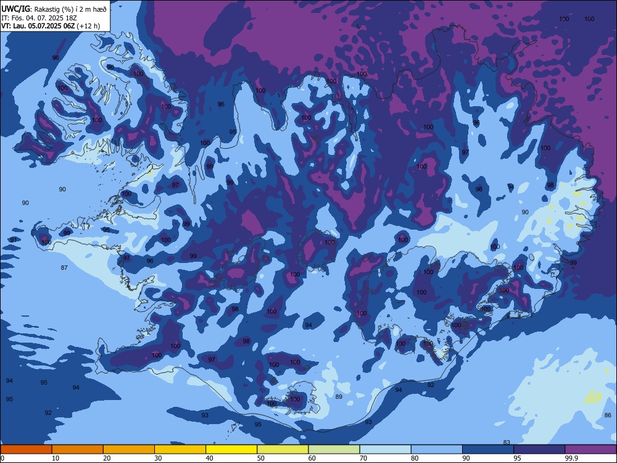Select the dark blue 90–95 legend swatch

pyautogui.click(x=488, y=449)
